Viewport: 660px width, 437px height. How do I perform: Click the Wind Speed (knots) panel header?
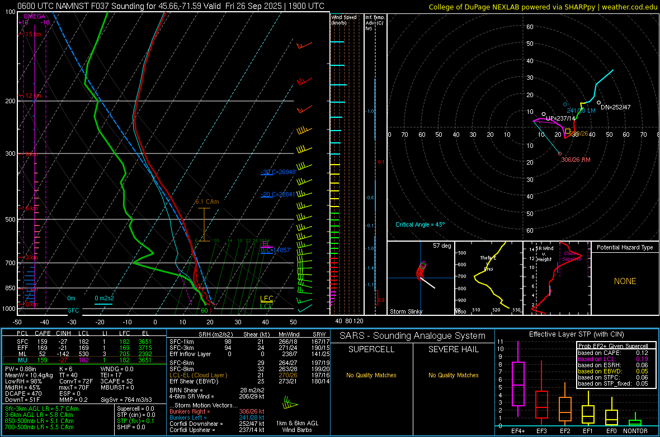click(x=344, y=20)
